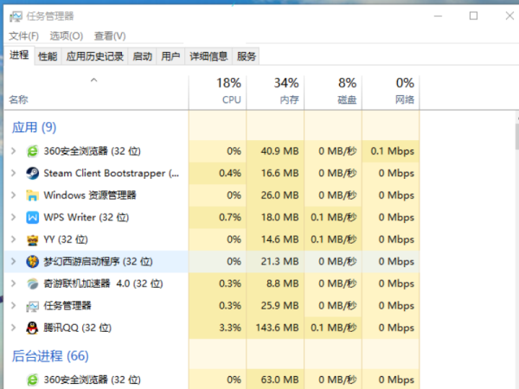Click the 应用 (9) group header
519x389 pixels.
[34, 127]
